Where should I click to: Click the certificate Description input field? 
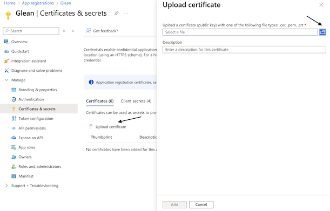(x=244, y=50)
